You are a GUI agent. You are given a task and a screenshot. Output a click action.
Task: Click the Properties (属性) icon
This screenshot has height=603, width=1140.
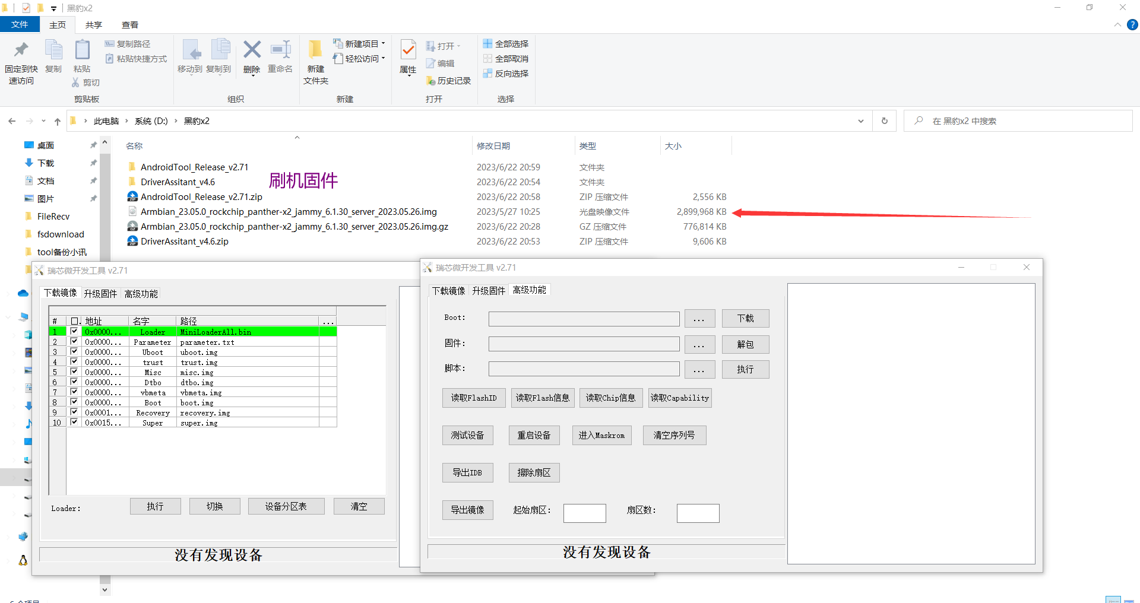(x=408, y=50)
